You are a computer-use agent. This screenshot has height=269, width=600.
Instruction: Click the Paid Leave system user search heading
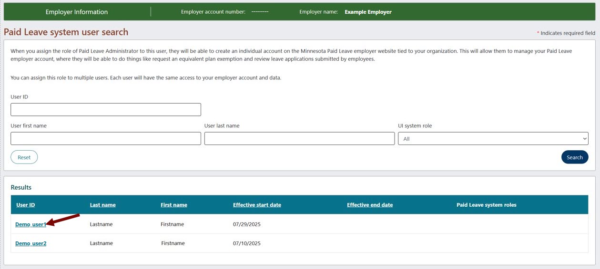click(66, 32)
